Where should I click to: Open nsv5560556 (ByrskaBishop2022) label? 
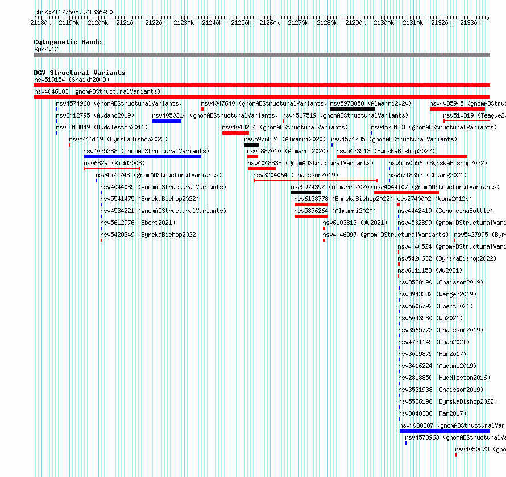tap(438, 163)
